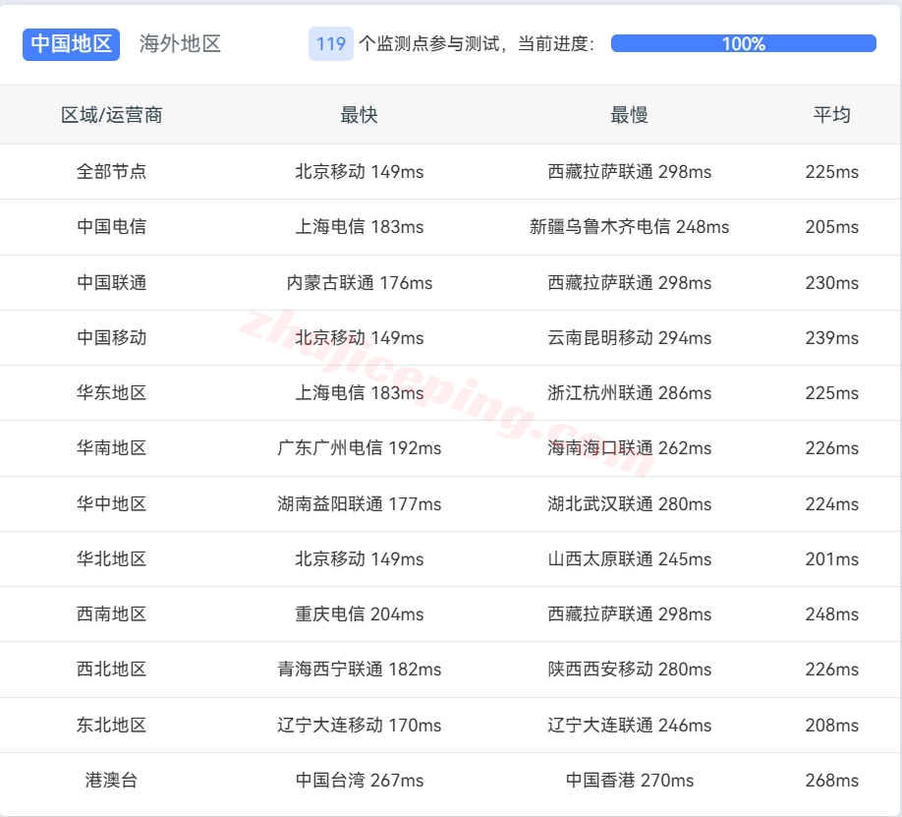This screenshot has width=902, height=817.
Task: Click 云南昆明移动 294ms cell
Action: [629, 337]
